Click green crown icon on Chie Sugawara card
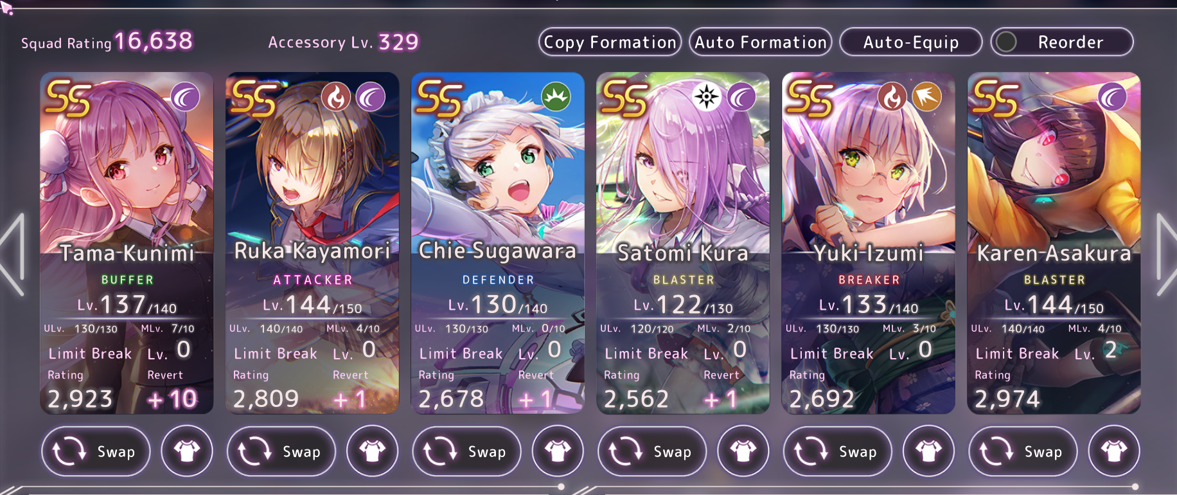1177x495 pixels. tap(556, 97)
